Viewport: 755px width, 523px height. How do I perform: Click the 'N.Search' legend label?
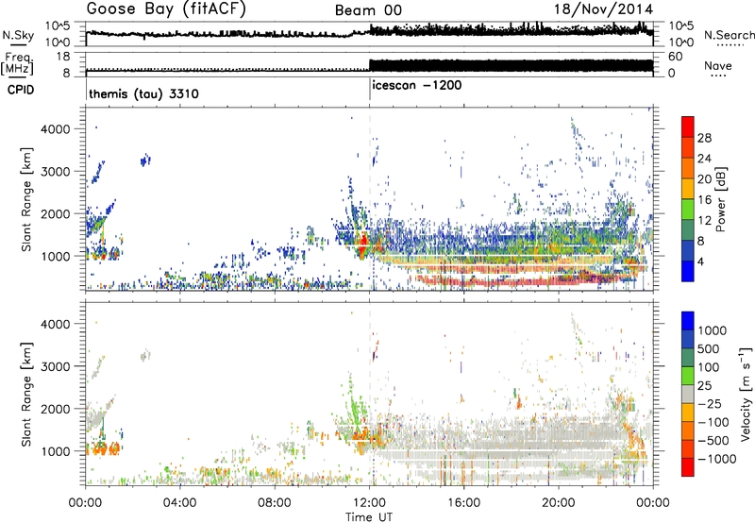pos(729,35)
